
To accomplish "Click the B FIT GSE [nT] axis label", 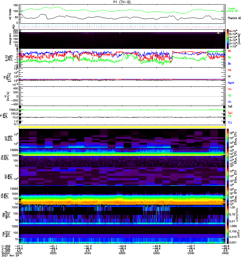I will click(x=9, y=58).
